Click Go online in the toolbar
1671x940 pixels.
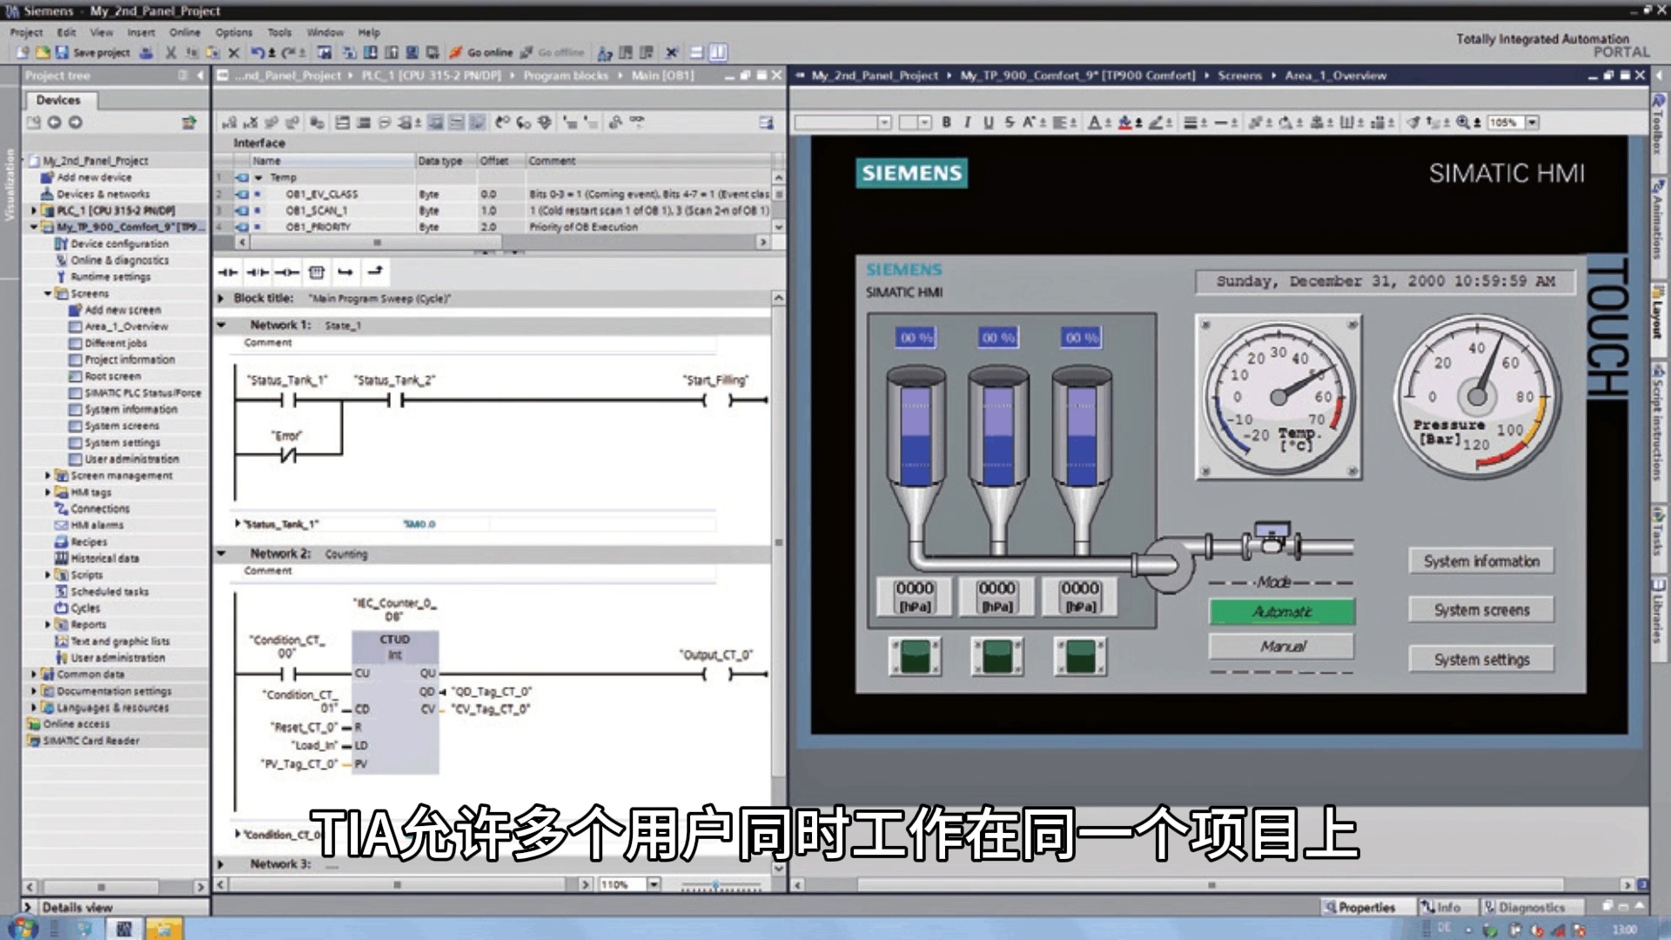click(x=481, y=52)
